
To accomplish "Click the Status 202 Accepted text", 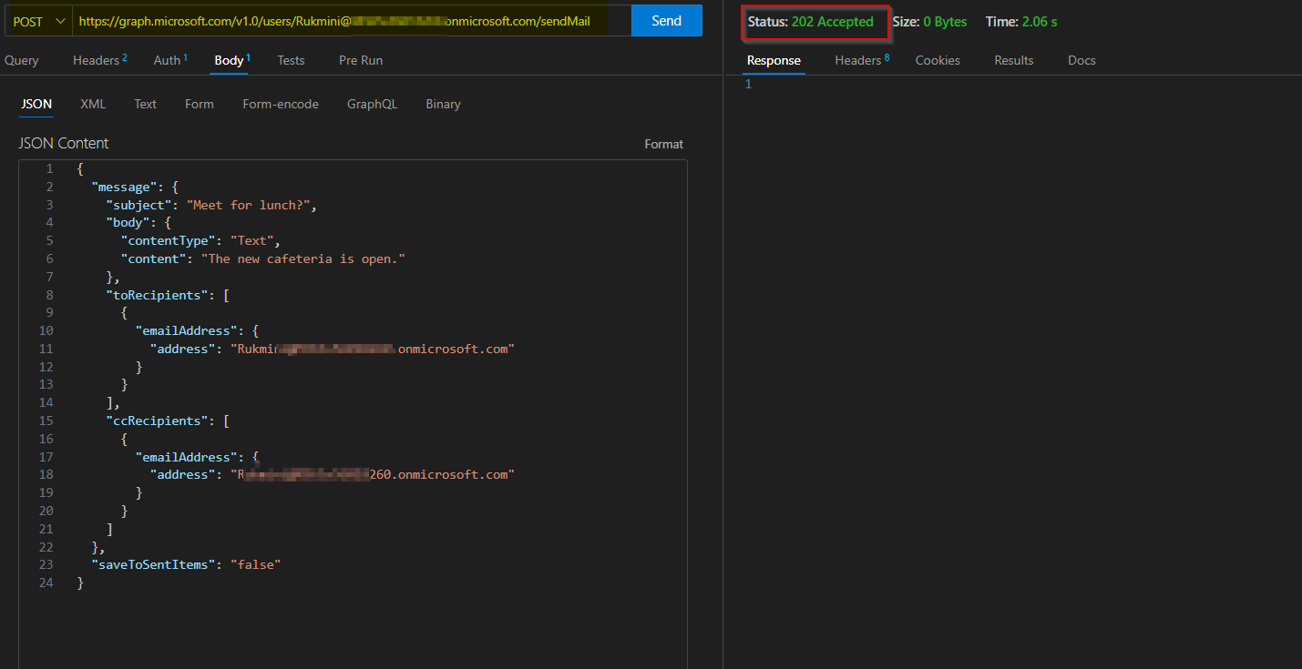I will (811, 22).
